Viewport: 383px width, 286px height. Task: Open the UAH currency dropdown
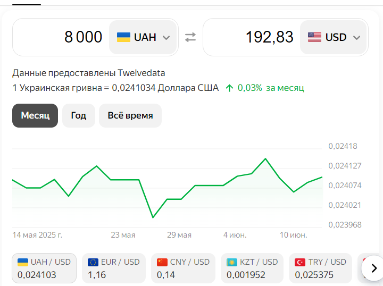(x=143, y=37)
